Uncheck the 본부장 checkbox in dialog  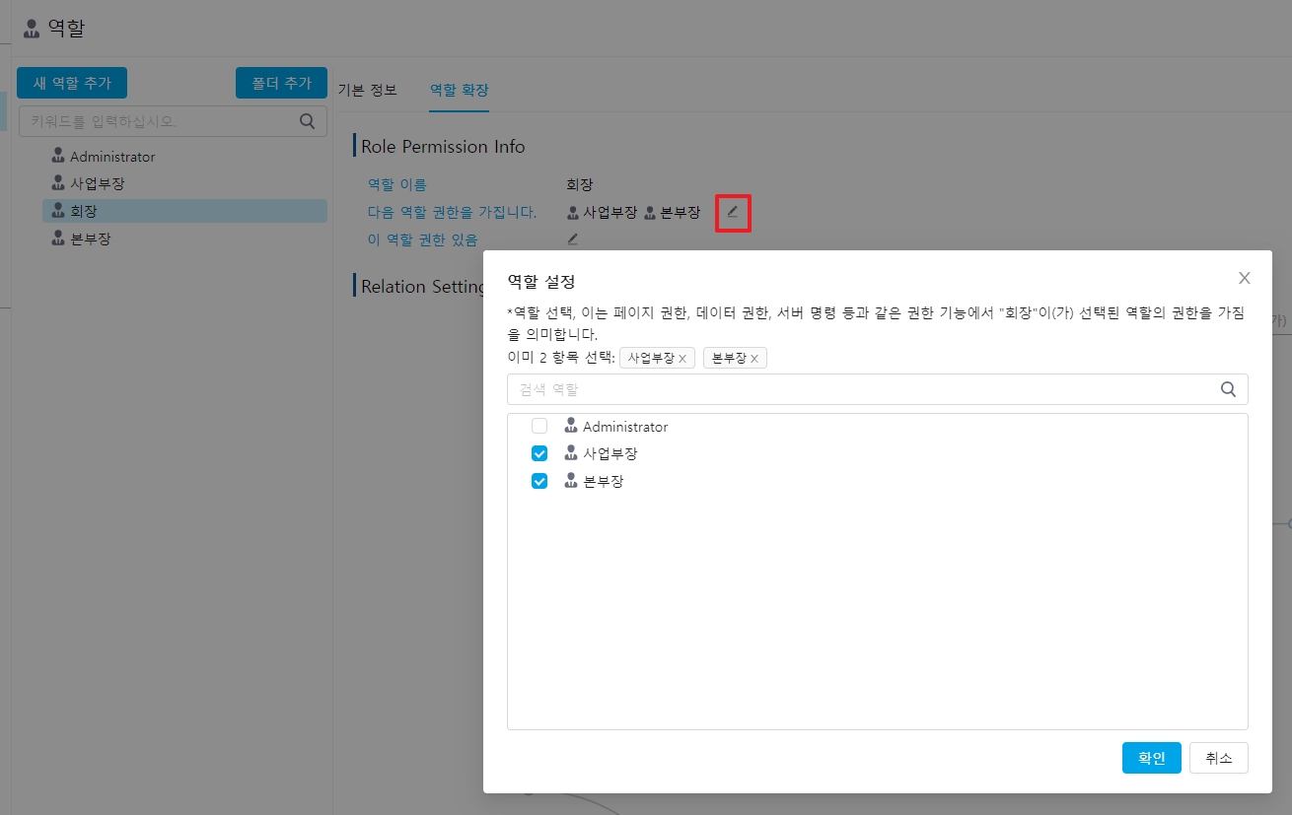coord(539,482)
